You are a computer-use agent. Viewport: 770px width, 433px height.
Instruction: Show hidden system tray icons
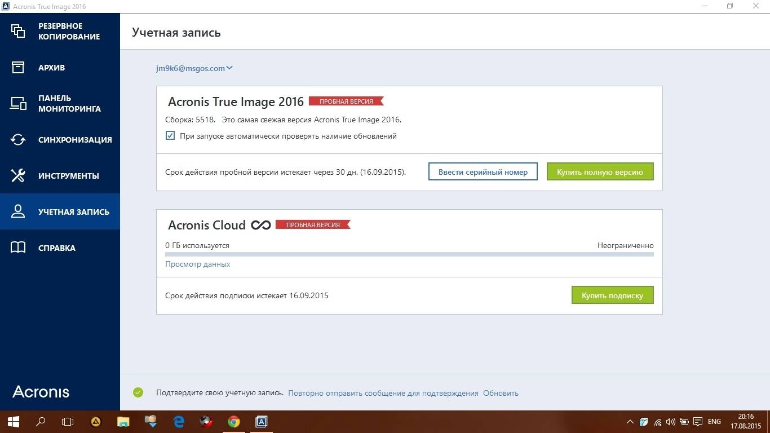pyautogui.click(x=630, y=422)
